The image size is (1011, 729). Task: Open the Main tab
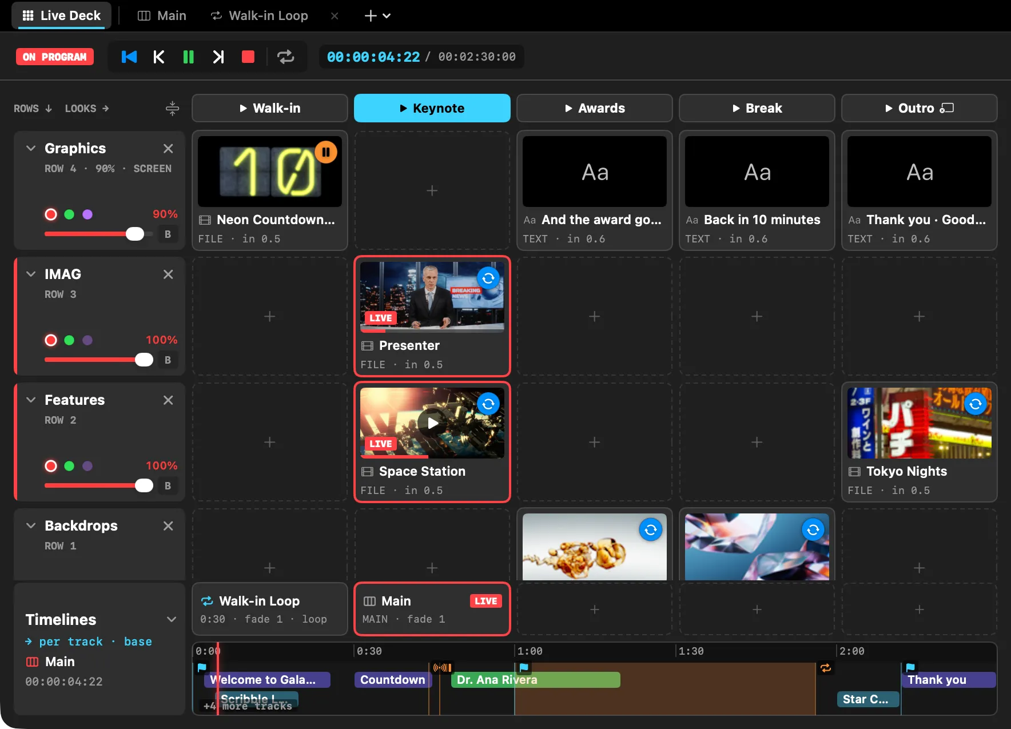point(162,15)
